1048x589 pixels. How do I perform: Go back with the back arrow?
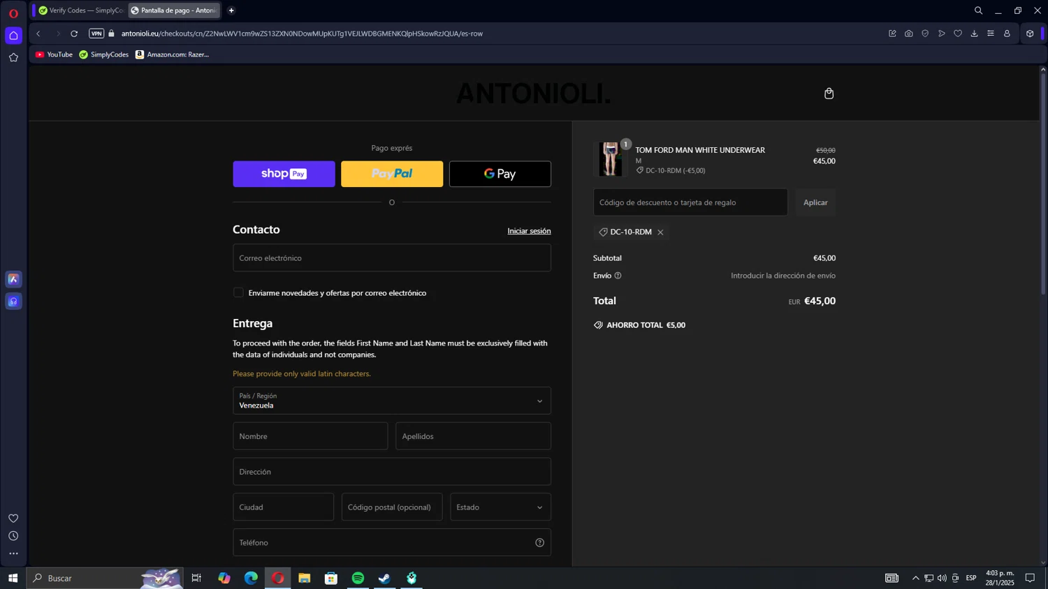coord(38,33)
